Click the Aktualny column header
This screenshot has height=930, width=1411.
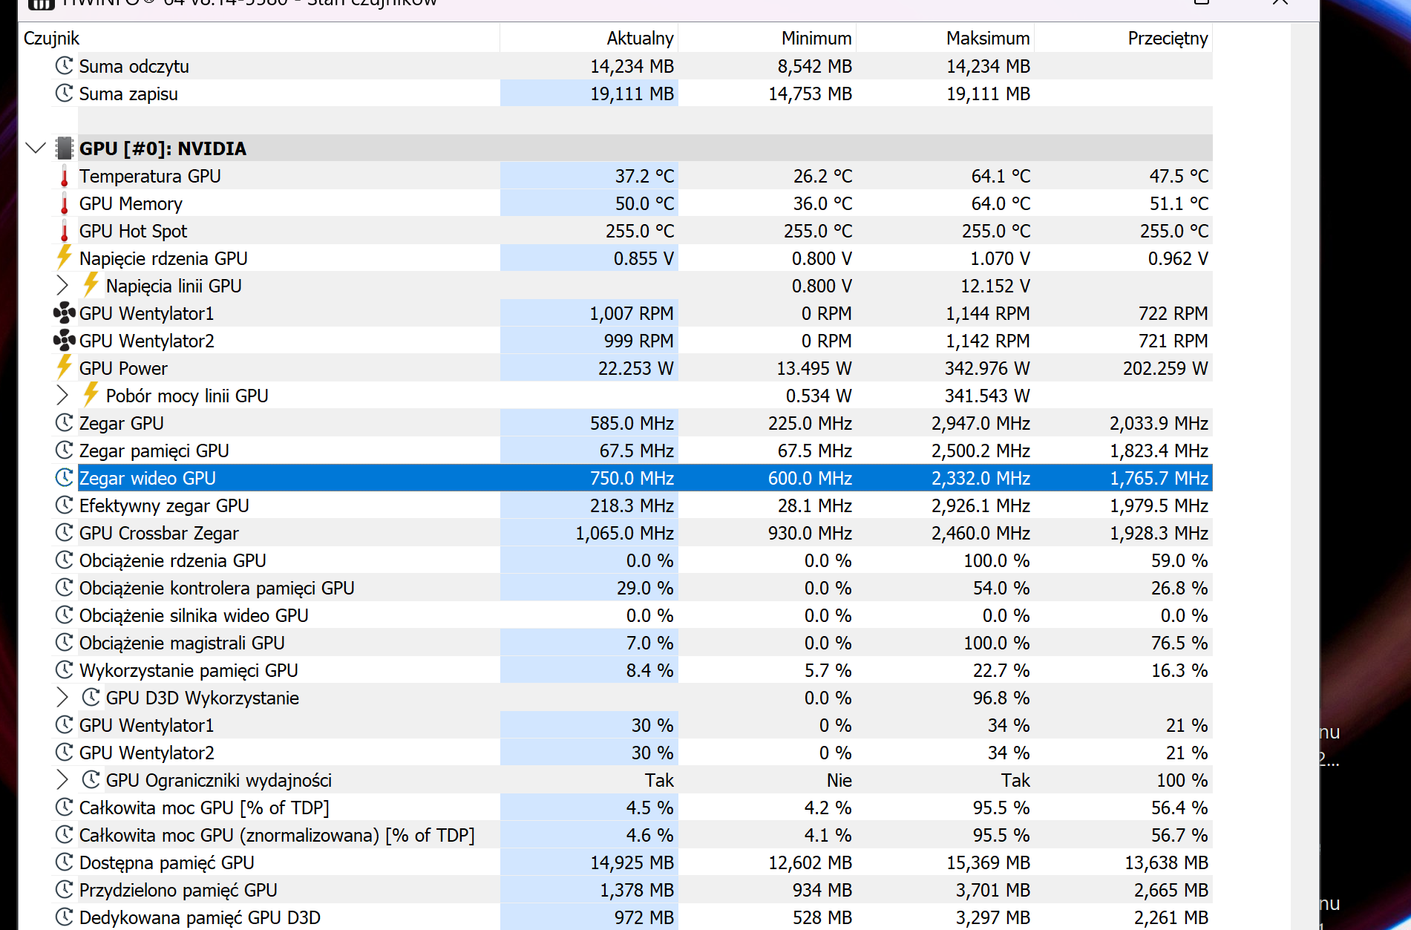pyautogui.click(x=639, y=39)
